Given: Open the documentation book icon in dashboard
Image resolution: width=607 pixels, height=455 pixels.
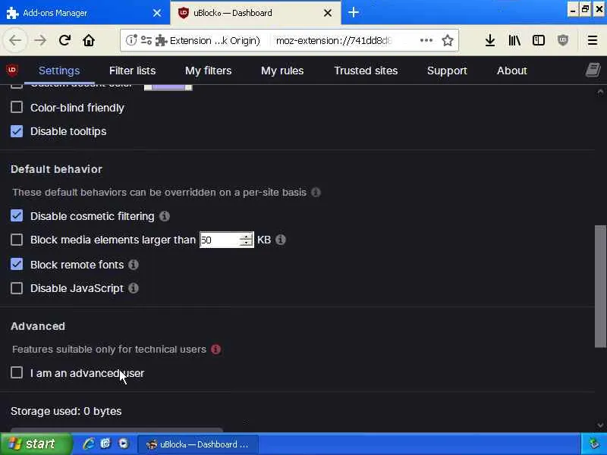Looking at the screenshot, I should tap(593, 71).
